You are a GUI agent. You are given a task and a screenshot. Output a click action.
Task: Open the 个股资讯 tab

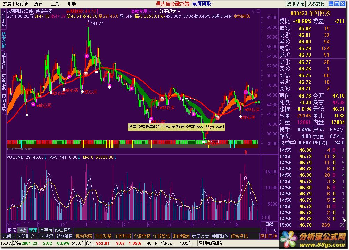click(161, 236)
